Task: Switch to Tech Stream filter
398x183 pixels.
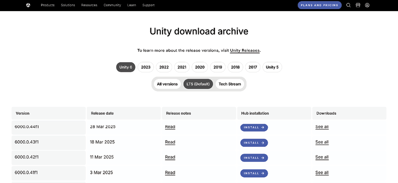Action: 230,84
